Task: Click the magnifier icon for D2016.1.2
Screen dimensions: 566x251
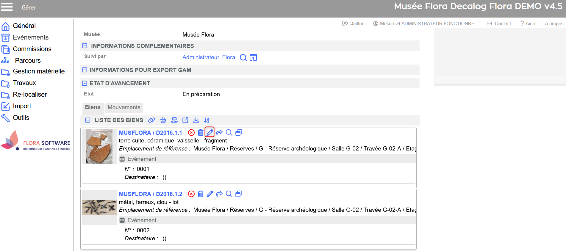Action: point(229,194)
